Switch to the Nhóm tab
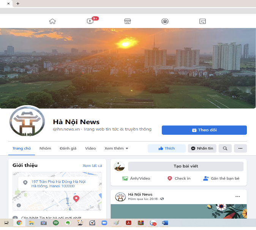The height and width of the screenshot is (230, 256). pos(45,148)
